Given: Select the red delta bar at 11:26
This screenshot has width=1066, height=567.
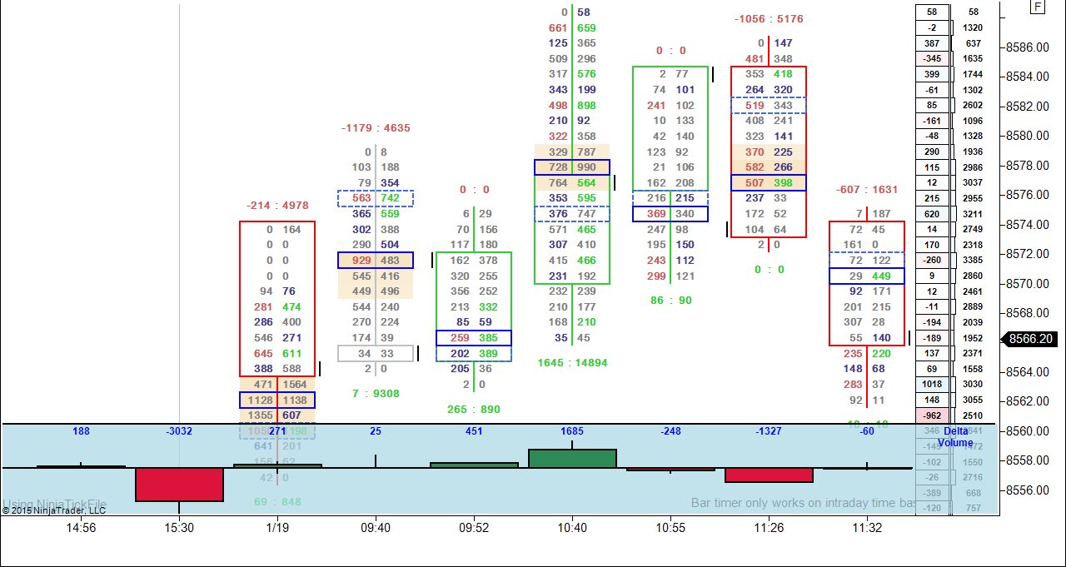Looking at the screenshot, I should click(769, 475).
